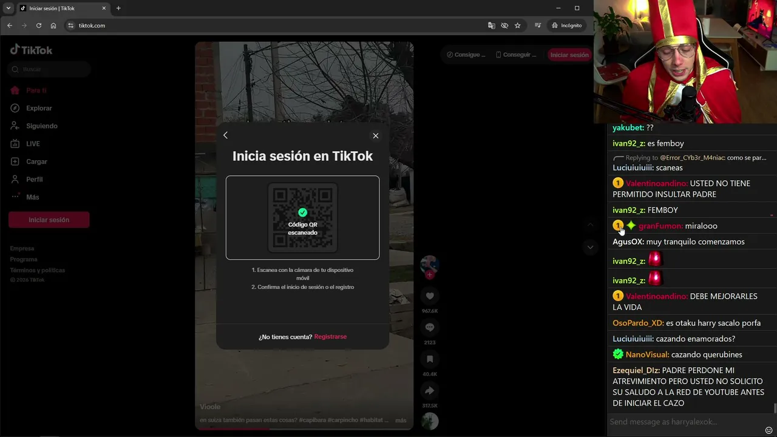Open the translate page icon

point(492,25)
